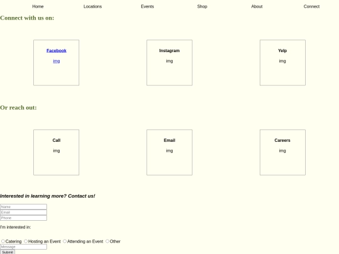Image resolution: width=339 pixels, height=254 pixels.
Task: Click the img placeholder under Careers
Action: point(282,151)
